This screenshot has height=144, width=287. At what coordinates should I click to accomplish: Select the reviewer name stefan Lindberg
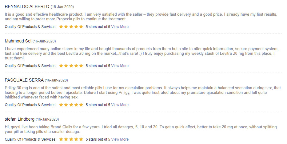coord(20,119)
